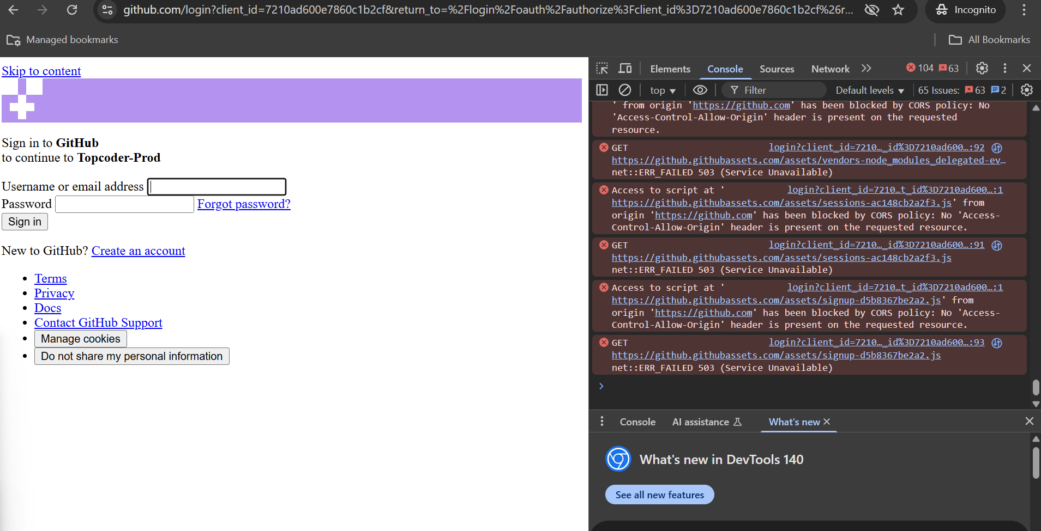The image size is (1041, 531).
Task: Switch to the Elements tab
Action: (670, 69)
